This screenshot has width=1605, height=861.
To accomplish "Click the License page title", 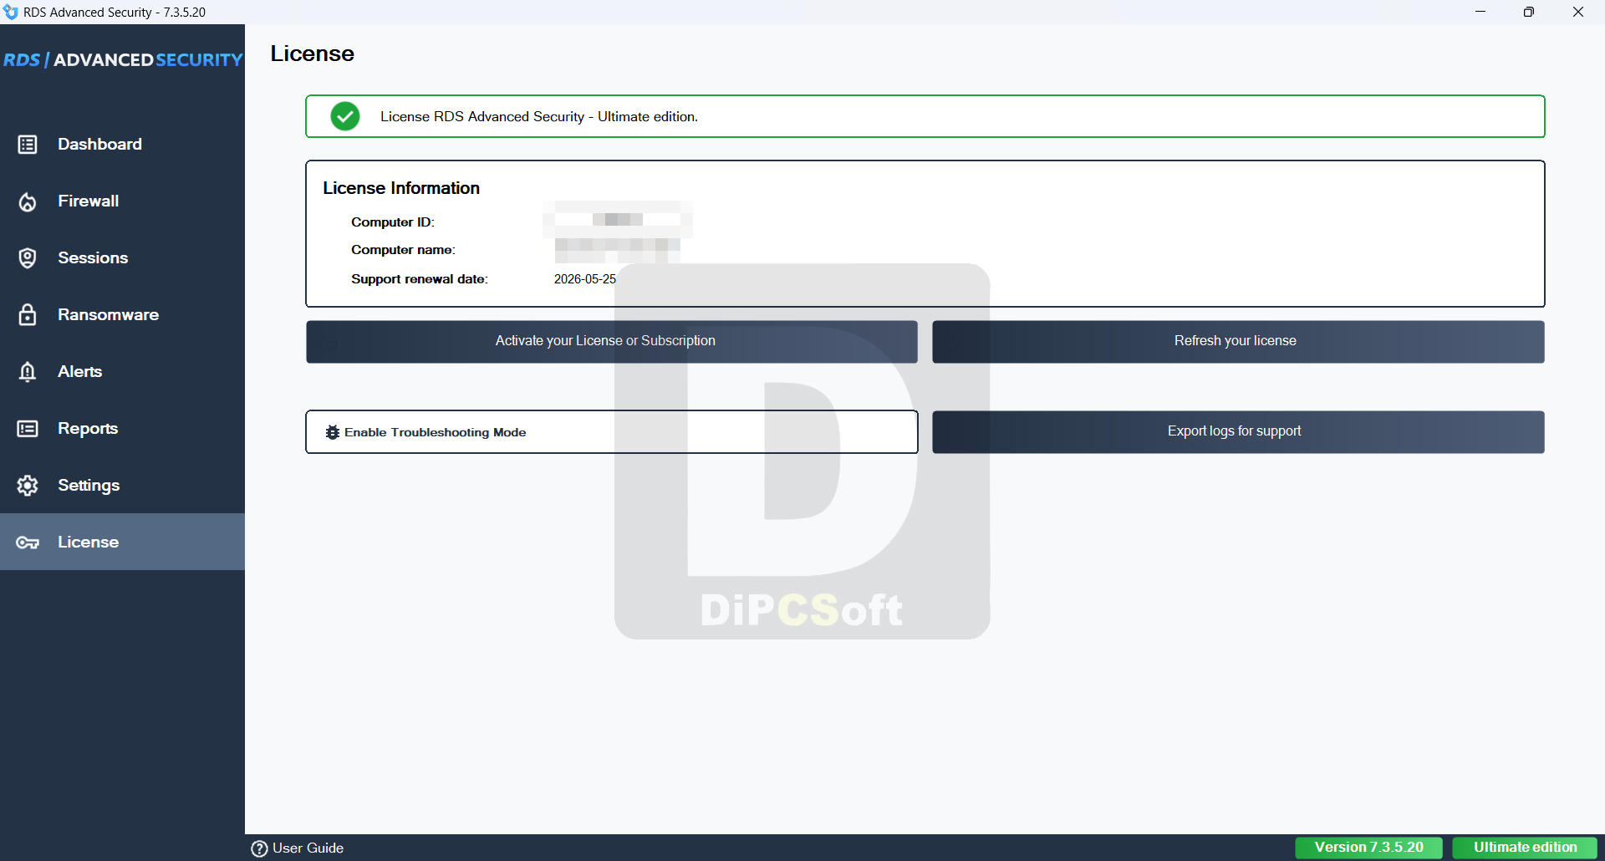I will click(312, 53).
